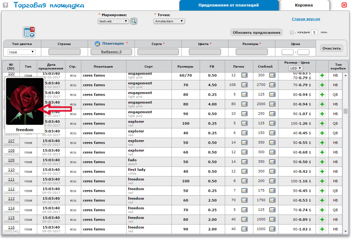Expand the Тип цветка rose dropdown
Screen dimensions: 351x240
coord(22,52)
